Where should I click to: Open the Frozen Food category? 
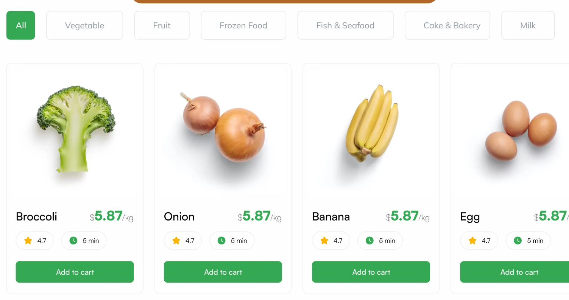pyautogui.click(x=243, y=25)
